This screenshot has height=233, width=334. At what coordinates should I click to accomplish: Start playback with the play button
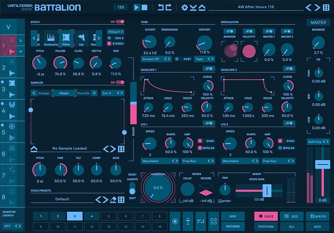[137, 7]
